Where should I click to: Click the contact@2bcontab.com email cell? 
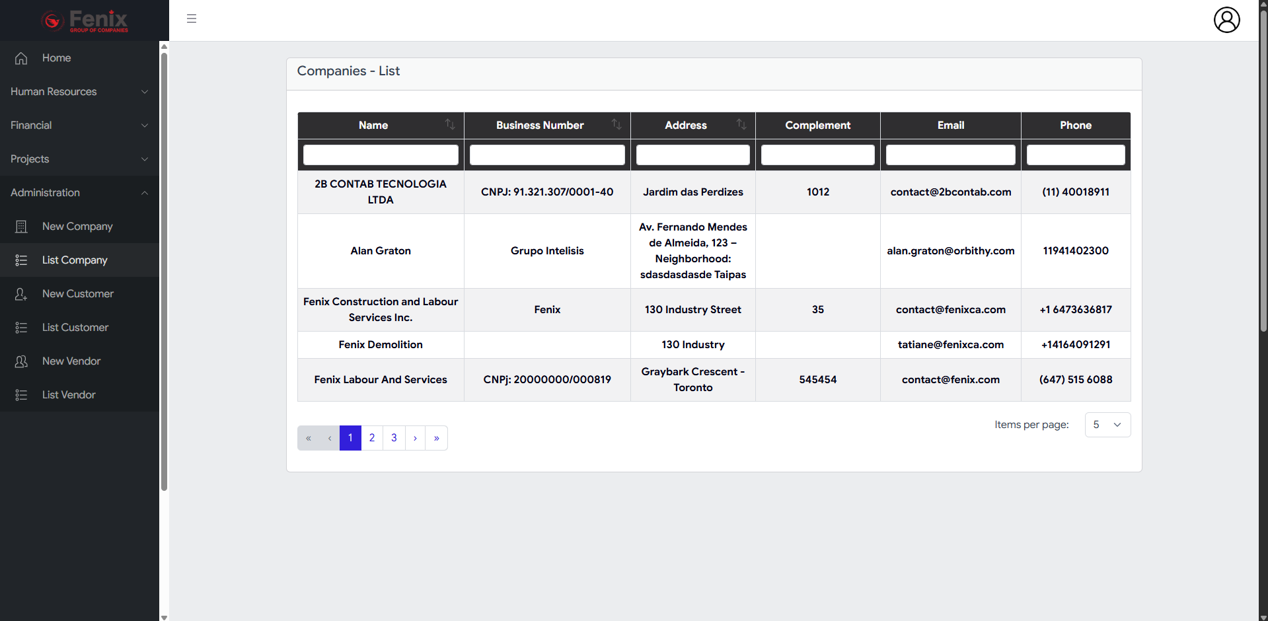point(951,192)
